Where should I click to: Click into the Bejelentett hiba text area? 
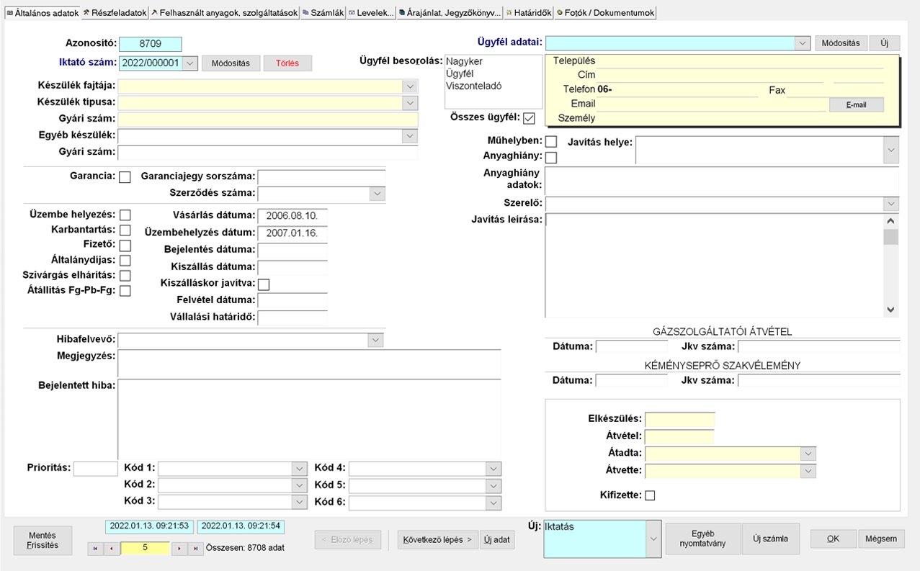(308, 418)
